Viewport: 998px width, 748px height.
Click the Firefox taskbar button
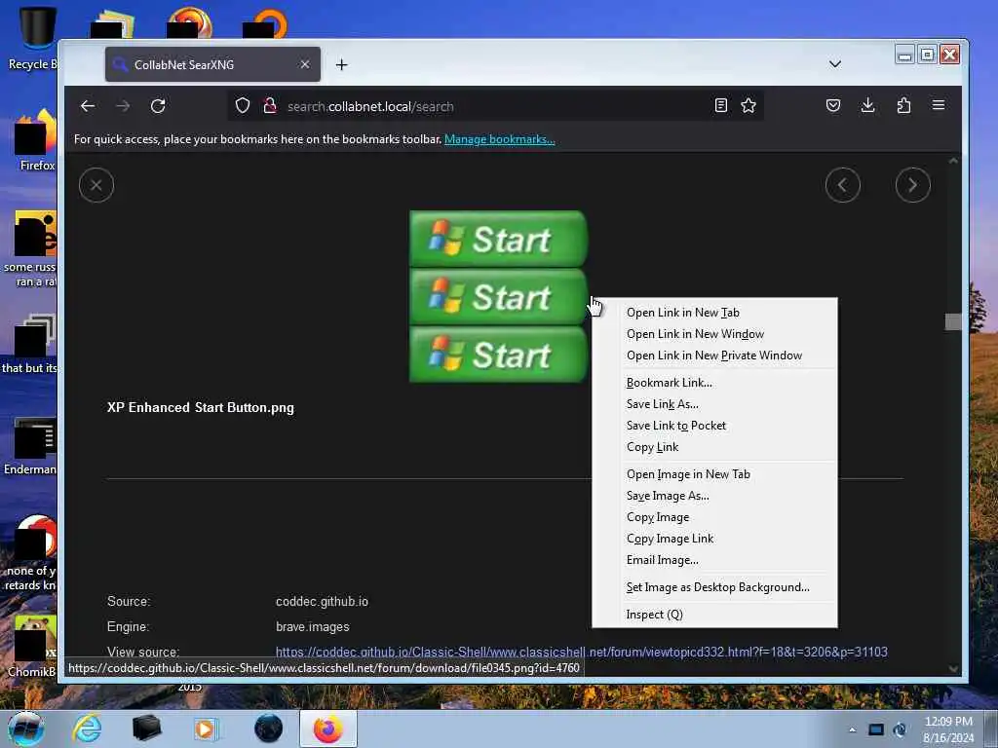[327, 729]
